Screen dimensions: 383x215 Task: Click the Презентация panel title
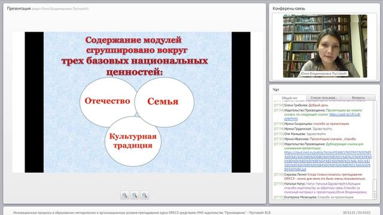(19, 8)
